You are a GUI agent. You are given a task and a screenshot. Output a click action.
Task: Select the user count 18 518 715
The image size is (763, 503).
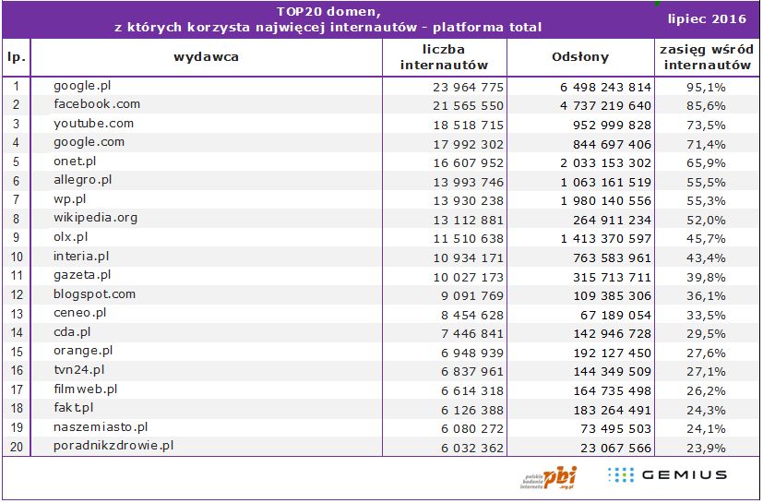[468, 126]
